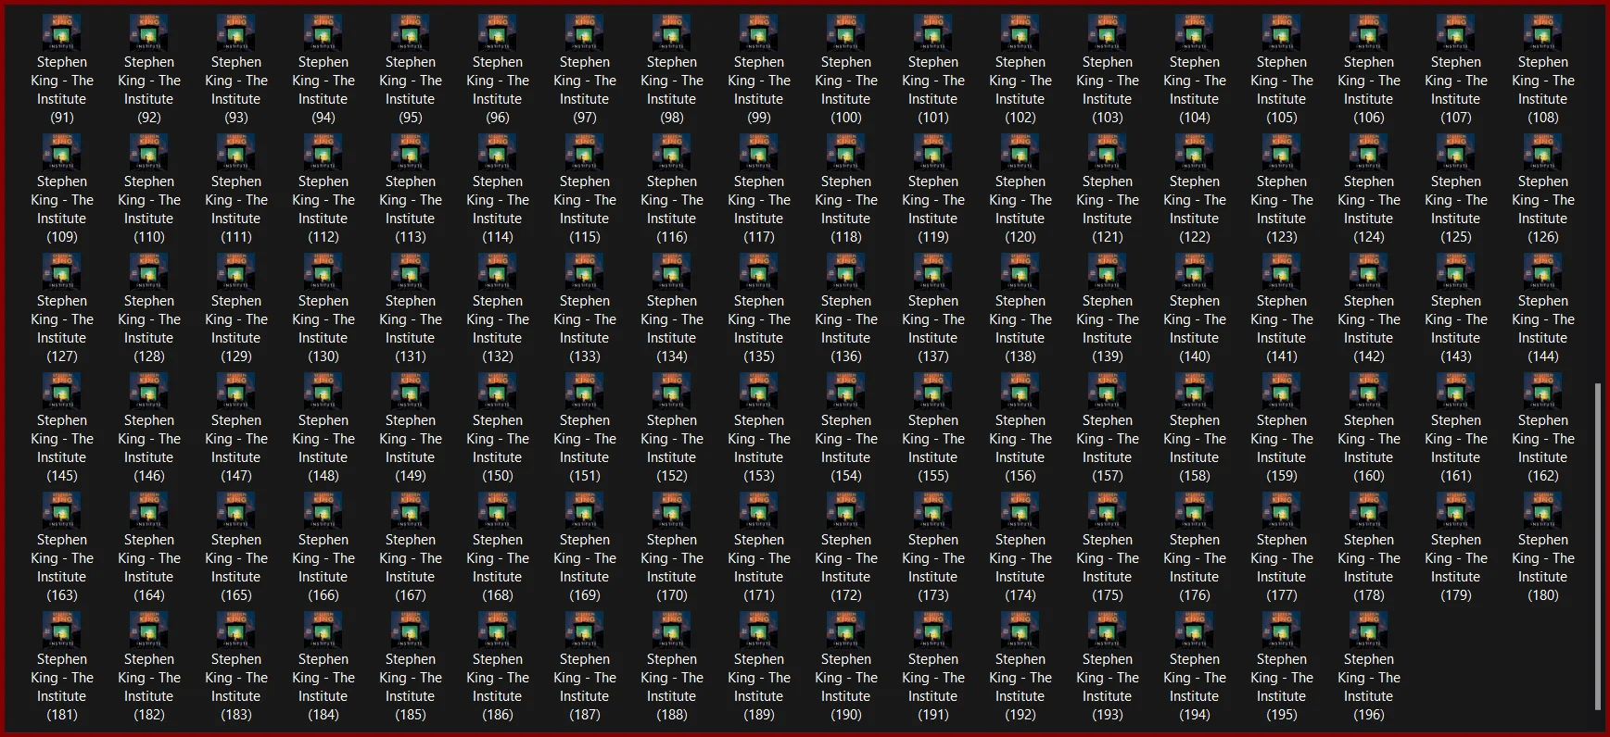Select the cover icon for file (188)

[x=672, y=631]
